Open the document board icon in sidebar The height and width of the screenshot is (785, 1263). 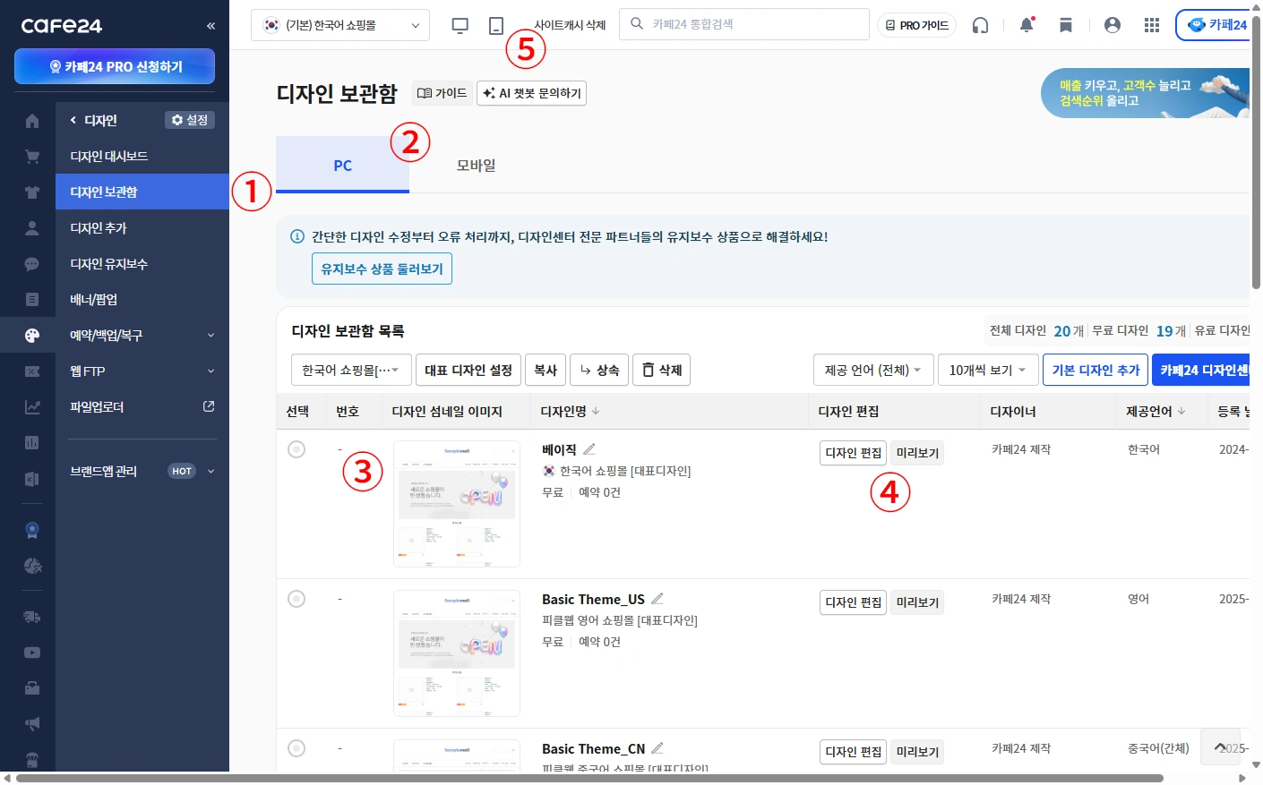(x=32, y=300)
